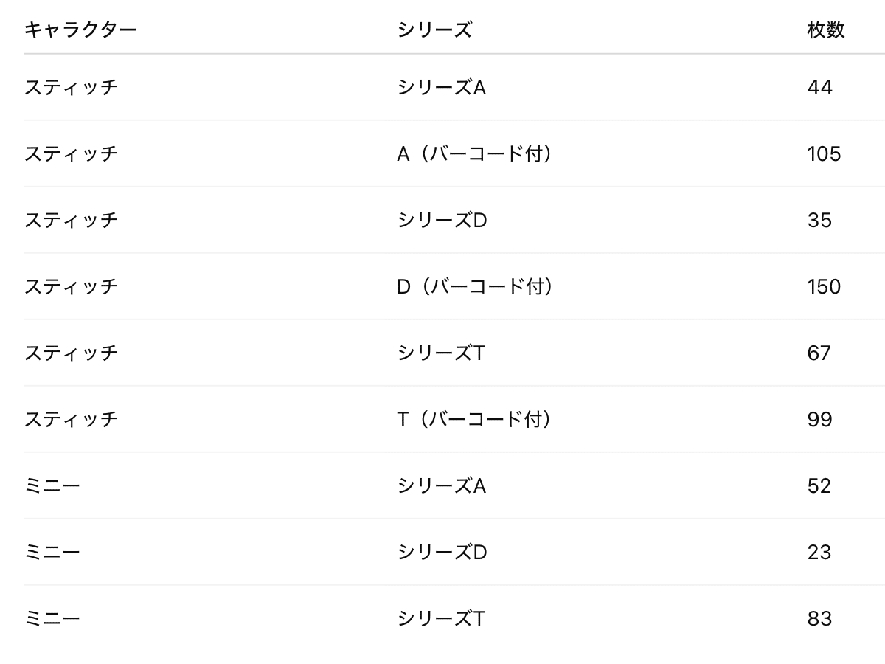Click the count value 52

click(x=819, y=485)
